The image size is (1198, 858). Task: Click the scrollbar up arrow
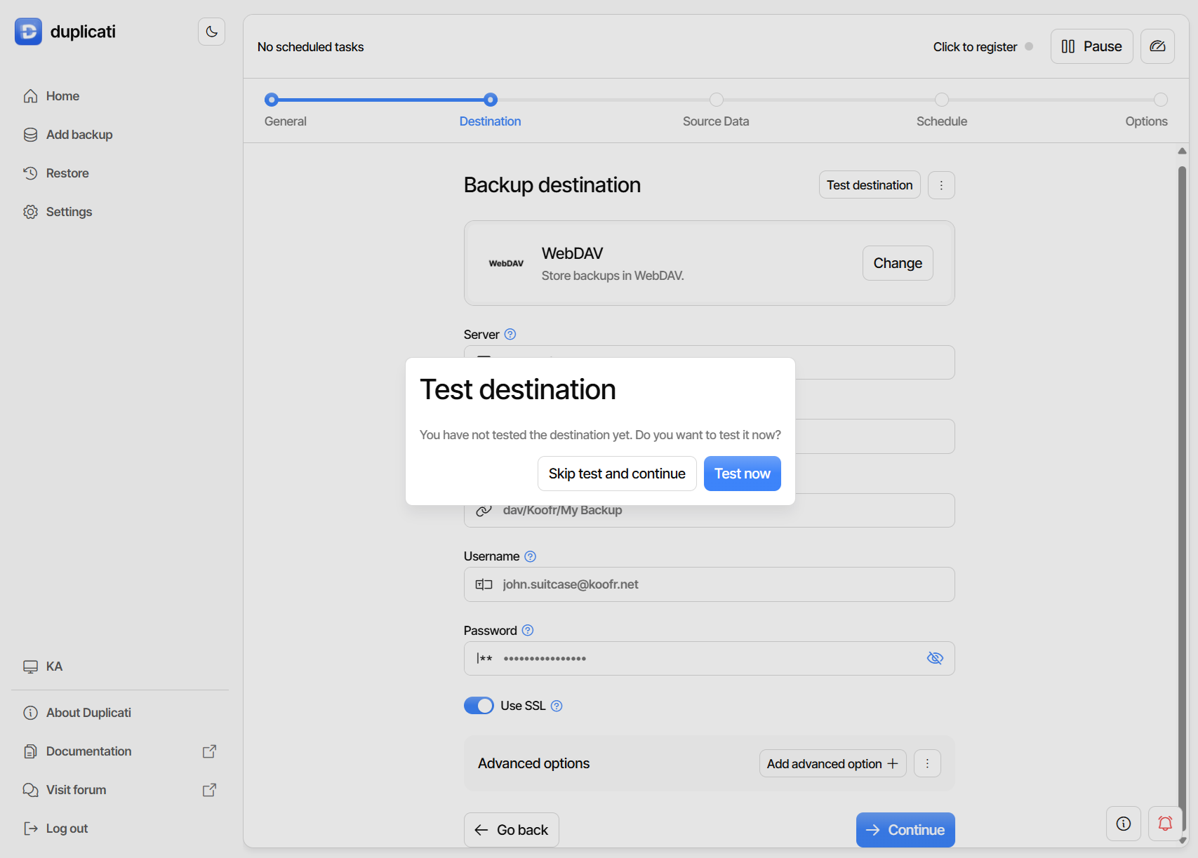(1181, 150)
